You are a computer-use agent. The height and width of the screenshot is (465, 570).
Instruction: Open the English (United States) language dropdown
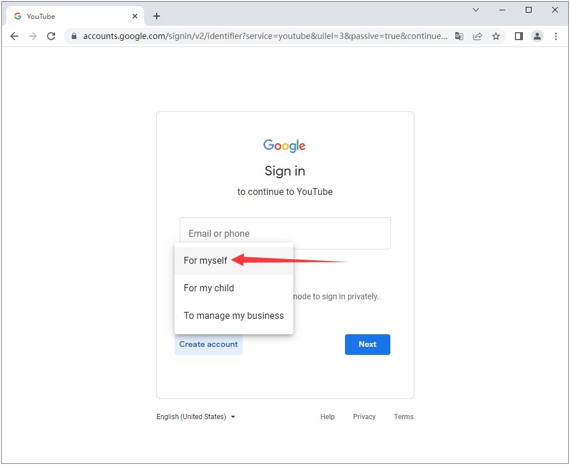coord(196,417)
